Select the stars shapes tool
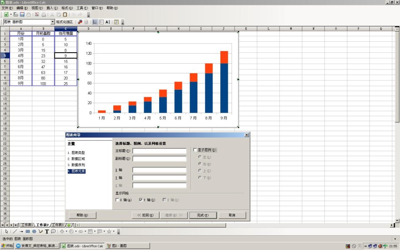 (x=109, y=231)
